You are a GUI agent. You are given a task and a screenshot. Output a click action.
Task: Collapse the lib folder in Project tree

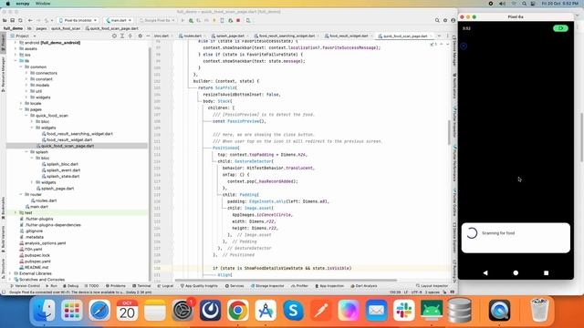[x=16, y=61]
